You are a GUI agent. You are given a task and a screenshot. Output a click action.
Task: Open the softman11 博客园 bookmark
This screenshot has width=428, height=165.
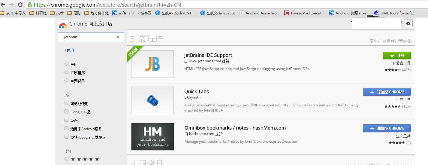pos(132,13)
